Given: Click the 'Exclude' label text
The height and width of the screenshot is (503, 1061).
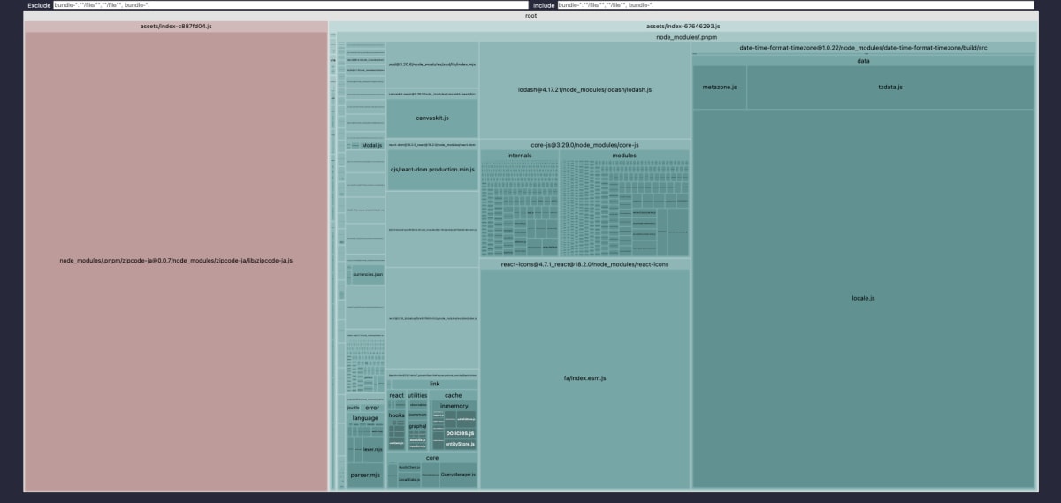Looking at the screenshot, I should pos(39,5).
